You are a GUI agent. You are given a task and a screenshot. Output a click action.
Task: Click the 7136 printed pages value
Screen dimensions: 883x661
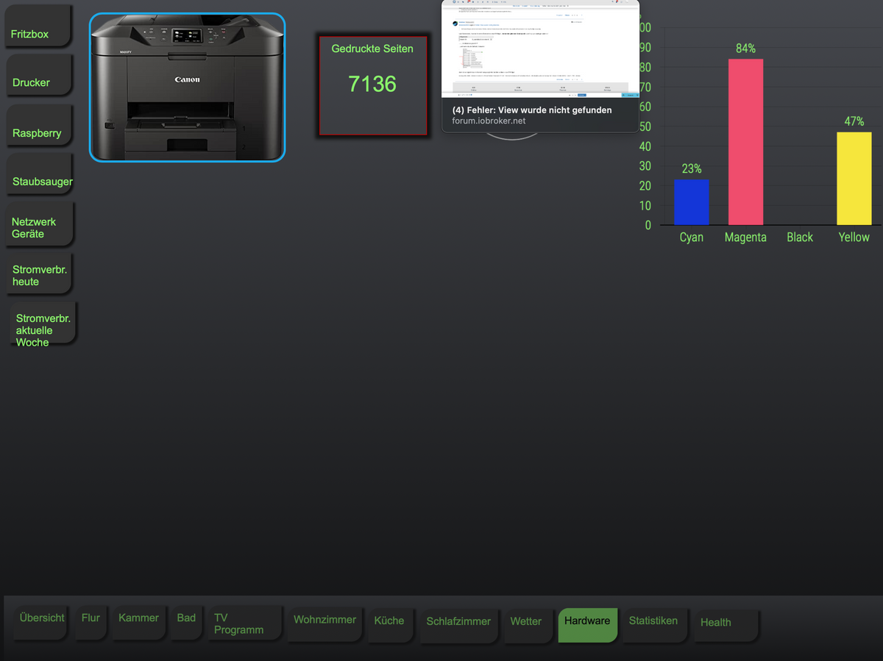click(x=372, y=84)
